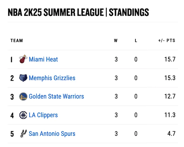Click the San Antonio Spurs logo
The height and width of the screenshot is (147, 184).
pos(23,134)
